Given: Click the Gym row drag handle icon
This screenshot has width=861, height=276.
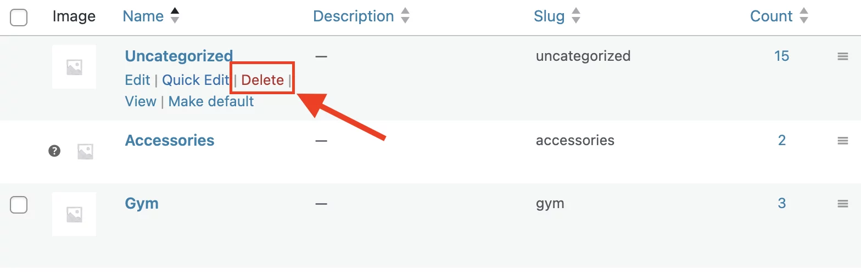Looking at the screenshot, I should click(843, 204).
